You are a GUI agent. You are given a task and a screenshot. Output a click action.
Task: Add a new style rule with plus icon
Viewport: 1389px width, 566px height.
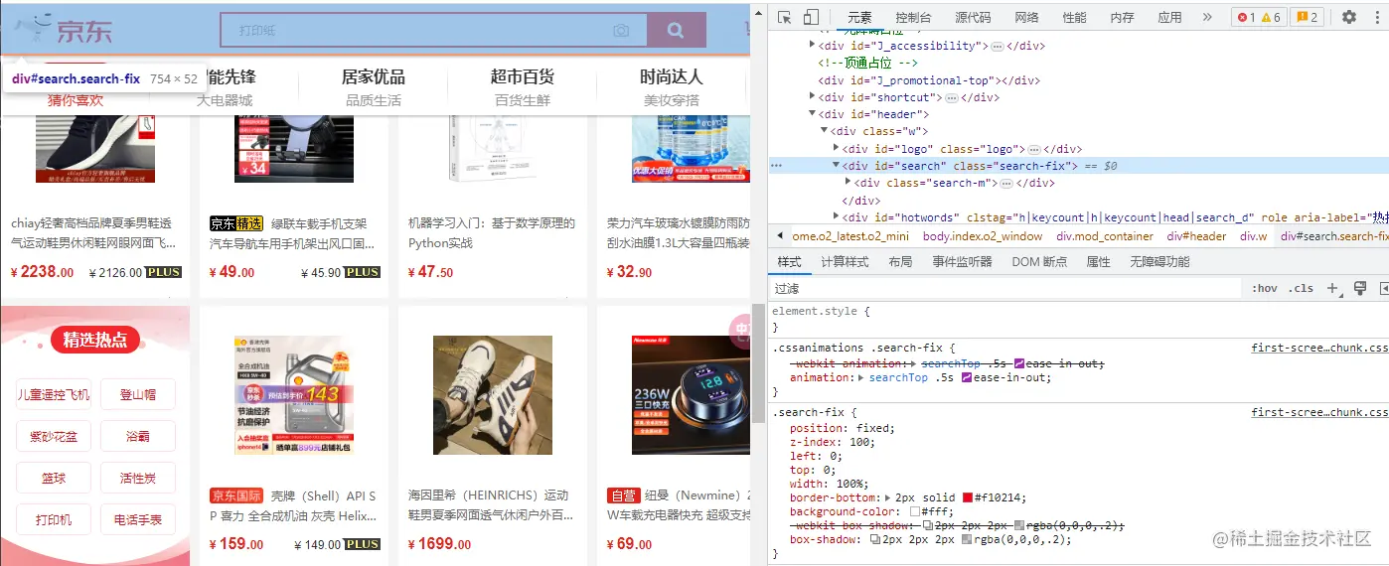tap(1332, 288)
